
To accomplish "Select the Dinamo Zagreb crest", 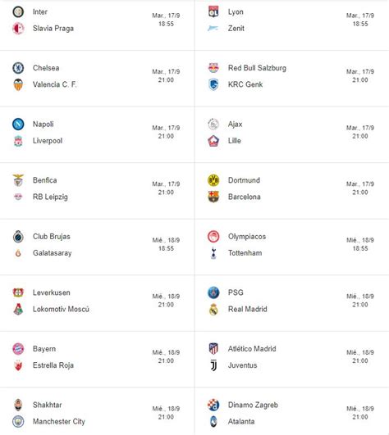I will coord(213,405).
